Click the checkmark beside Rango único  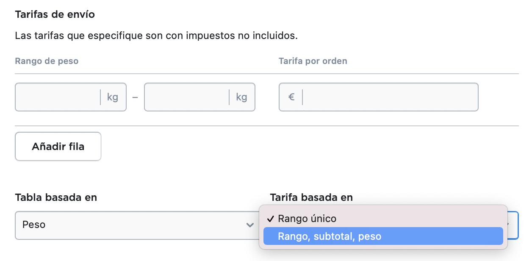pyautogui.click(x=270, y=219)
